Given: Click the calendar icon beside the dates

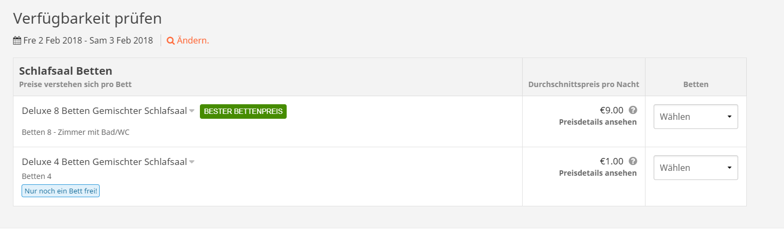Looking at the screenshot, I should pos(17,40).
